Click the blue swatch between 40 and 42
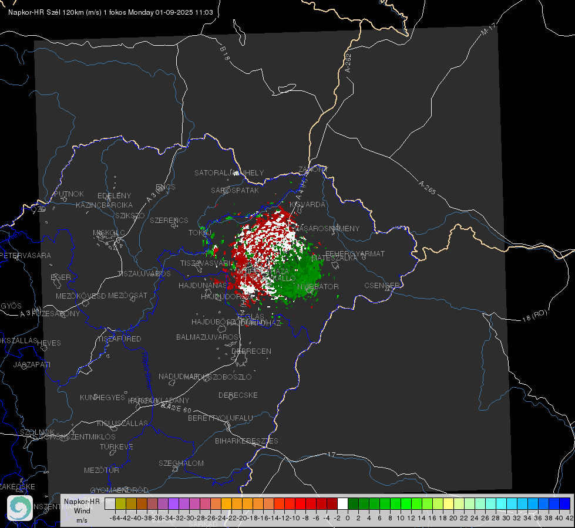 (x=565, y=503)
